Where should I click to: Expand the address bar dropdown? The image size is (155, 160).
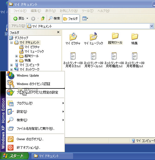pos(152,26)
